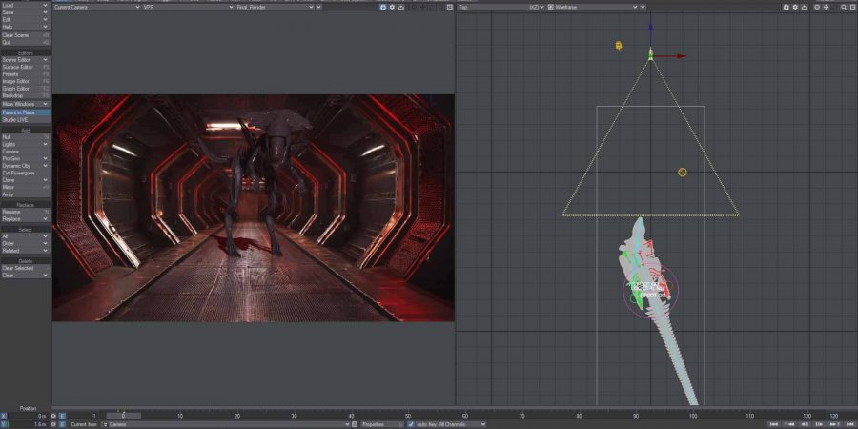Screen dimensions: 858x429
Task: Click the yellow light icon near the camera
Action: [619, 46]
